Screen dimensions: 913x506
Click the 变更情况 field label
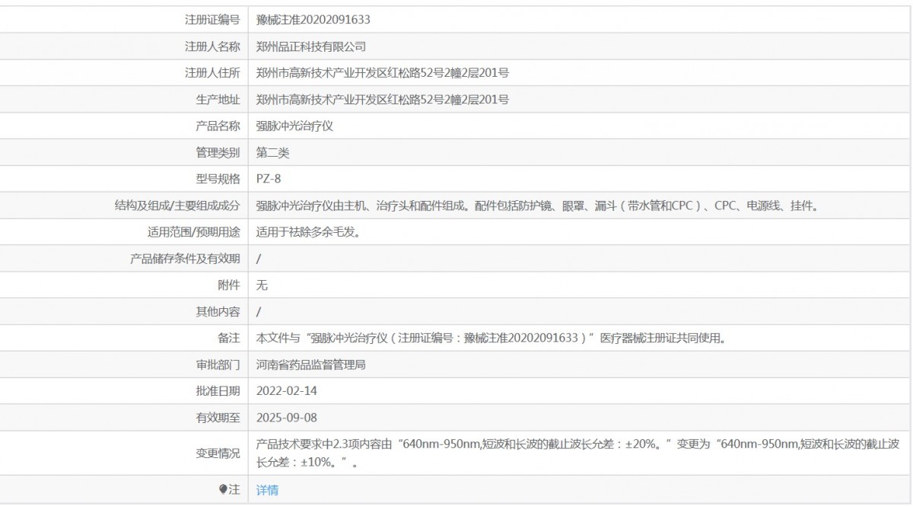click(218, 453)
